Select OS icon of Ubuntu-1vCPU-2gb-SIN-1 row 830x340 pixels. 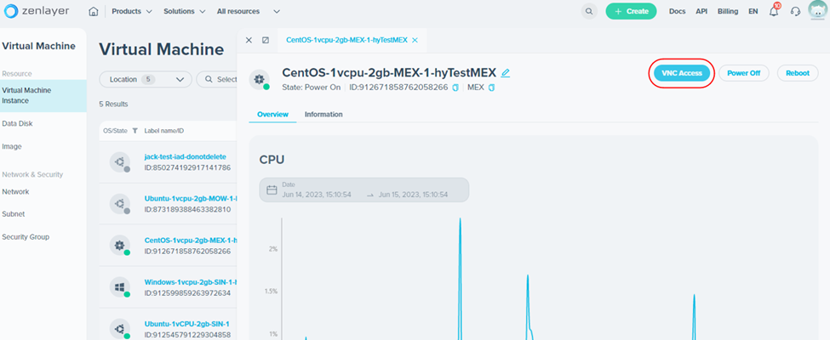coord(120,328)
